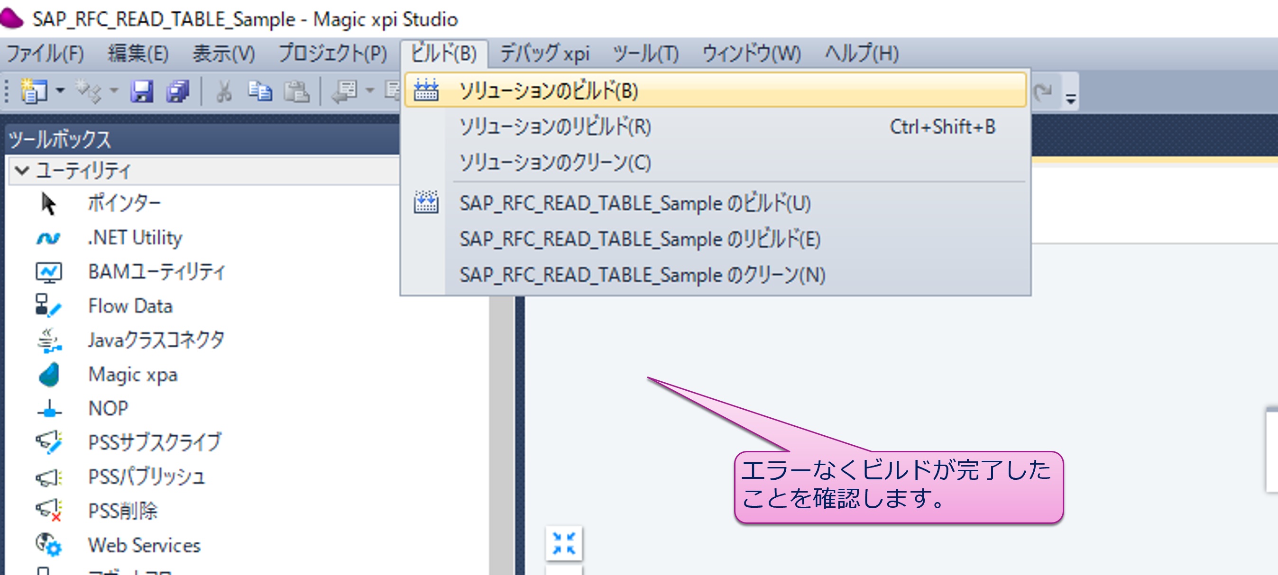Open the プロジェクト(P) menu
Viewport: 1278px width, 575px height.
coord(333,54)
